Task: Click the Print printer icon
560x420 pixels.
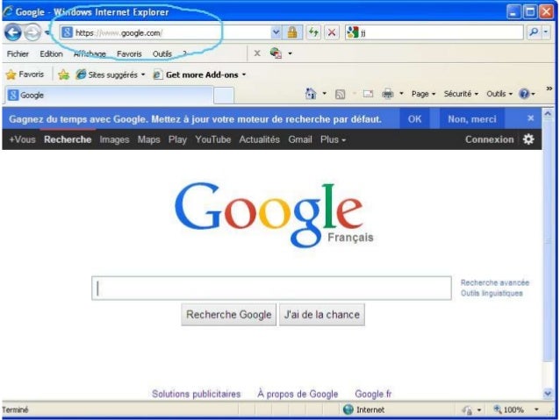Action: point(387,94)
